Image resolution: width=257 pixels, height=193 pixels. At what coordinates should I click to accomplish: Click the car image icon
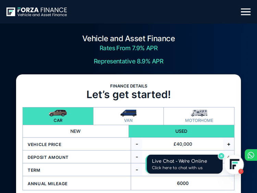[58, 113]
